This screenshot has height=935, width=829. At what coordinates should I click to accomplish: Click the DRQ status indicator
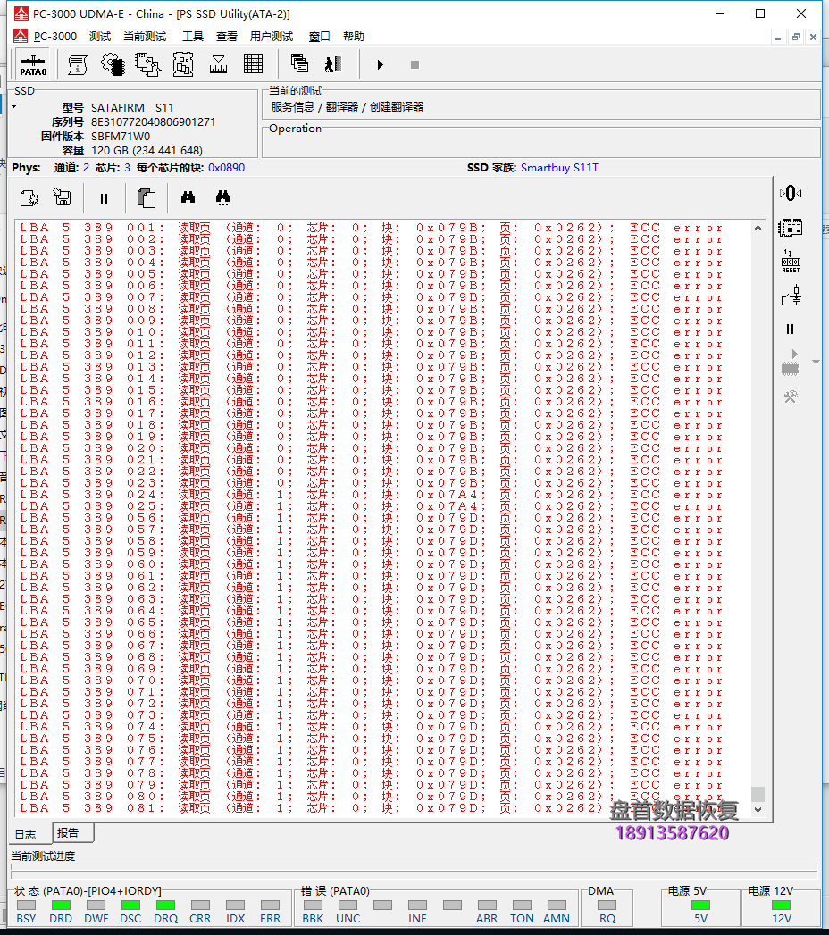tap(165, 906)
